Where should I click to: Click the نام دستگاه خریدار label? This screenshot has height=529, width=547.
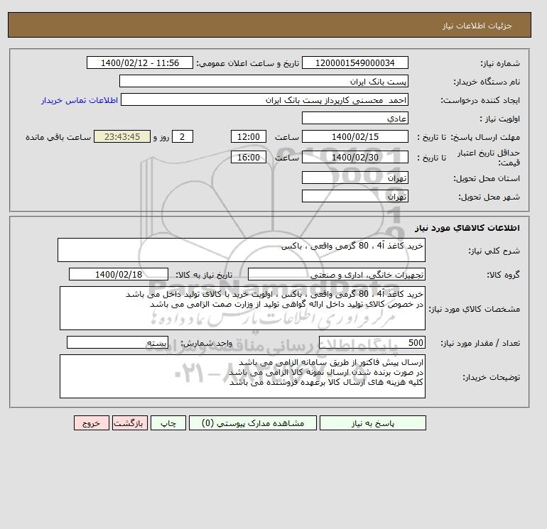pyautogui.click(x=487, y=82)
